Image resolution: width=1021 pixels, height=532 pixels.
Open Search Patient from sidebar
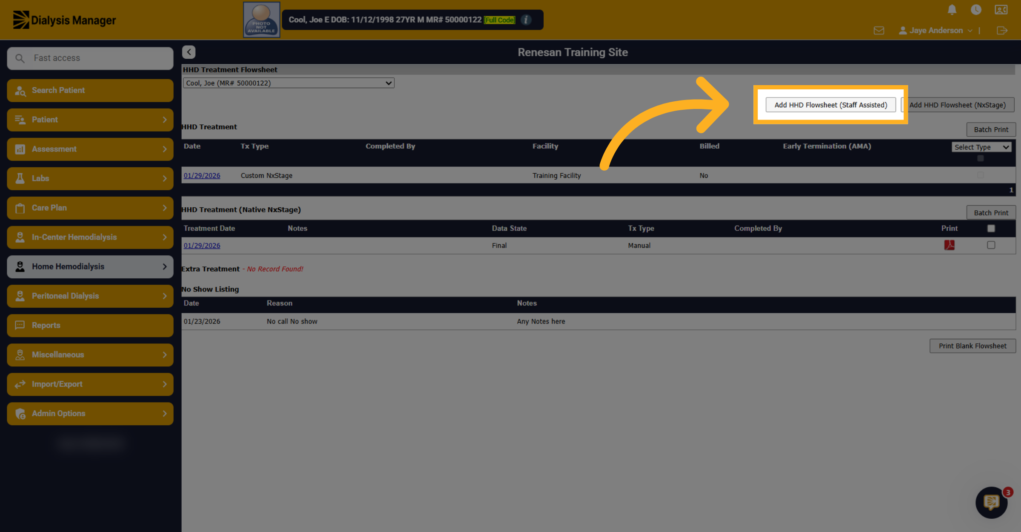point(90,90)
